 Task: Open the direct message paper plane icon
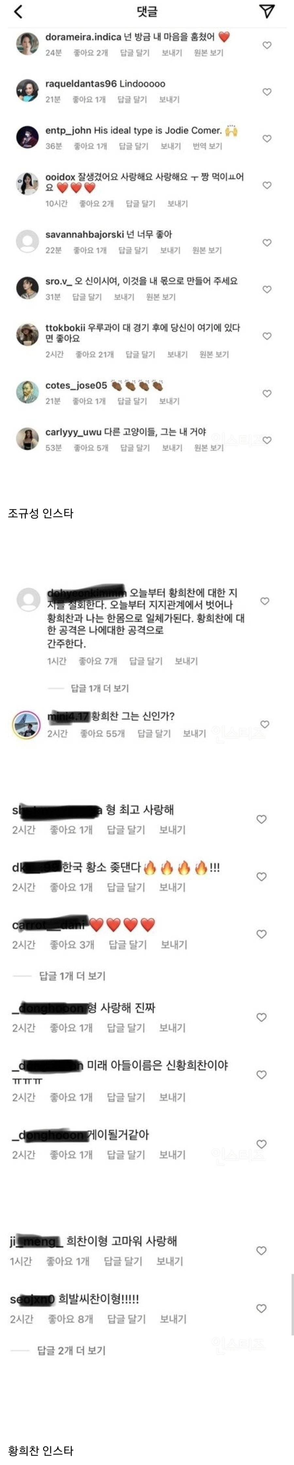pos(267,11)
